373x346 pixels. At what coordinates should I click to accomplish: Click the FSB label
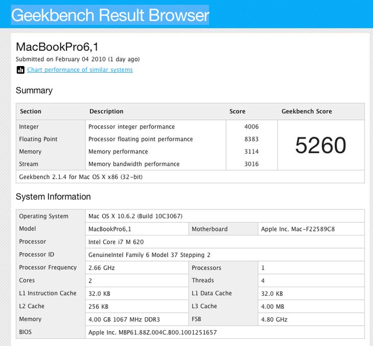(197, 319)
